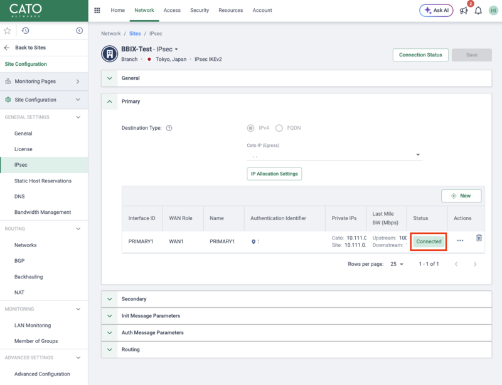502x385 pixels.
Task: Open the apps grid menu icon
Action: 97,10
